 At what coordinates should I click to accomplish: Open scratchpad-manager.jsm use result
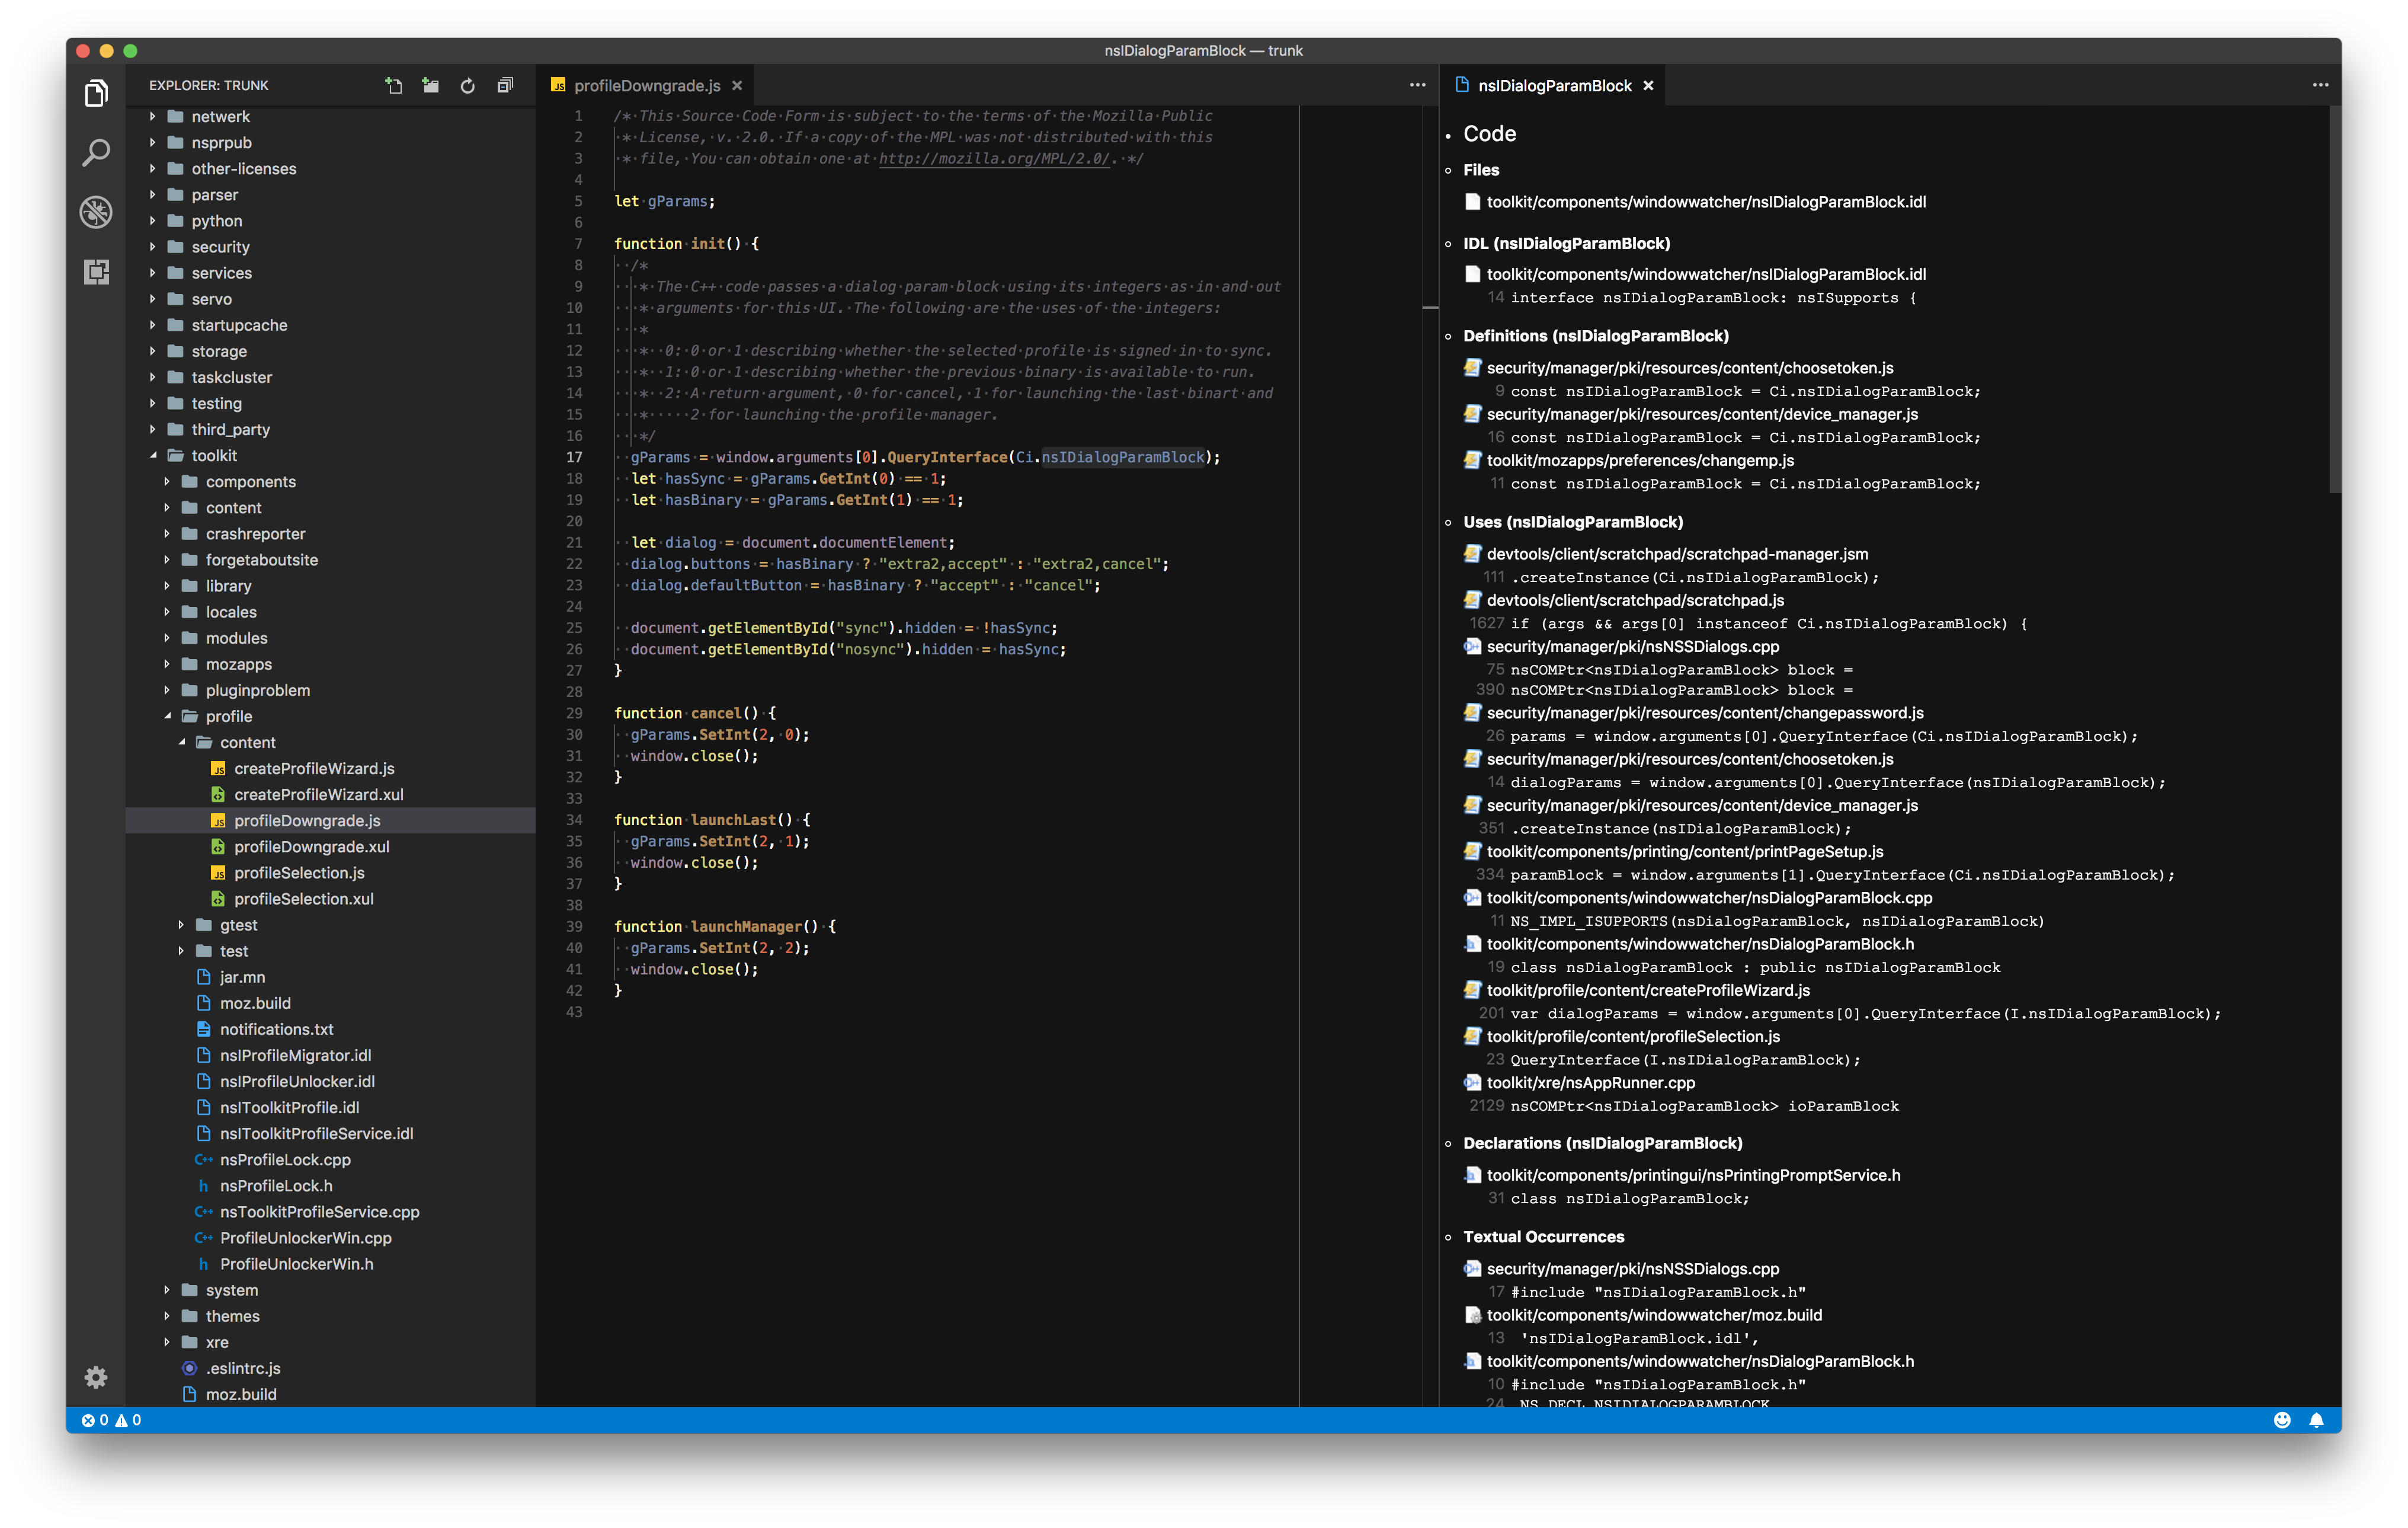tap(1677, 554)
